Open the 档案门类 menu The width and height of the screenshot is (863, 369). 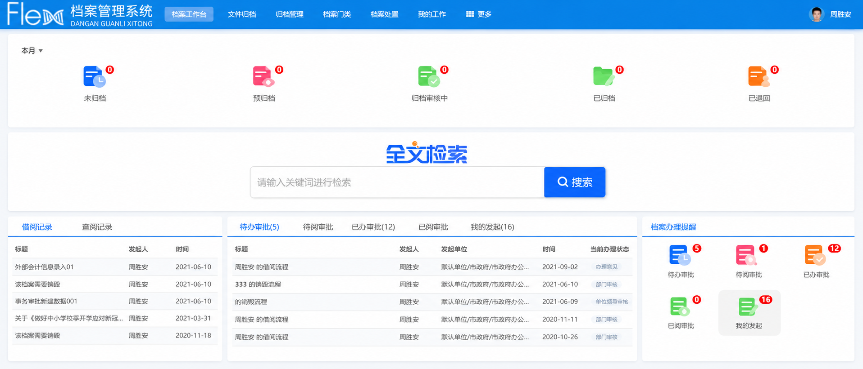pos(337,14)
